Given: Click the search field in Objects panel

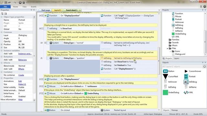Looking at the screenshot, I should pos(182,66).
